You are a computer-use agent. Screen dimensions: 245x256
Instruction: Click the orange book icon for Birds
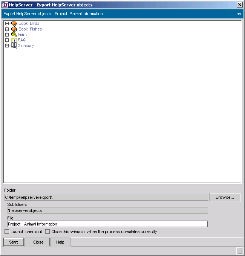coord(14,23)
